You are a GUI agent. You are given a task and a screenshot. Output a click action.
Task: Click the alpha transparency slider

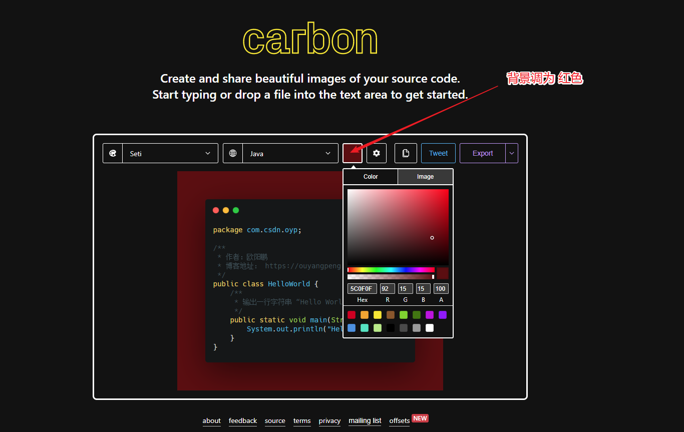click(391, 277)
